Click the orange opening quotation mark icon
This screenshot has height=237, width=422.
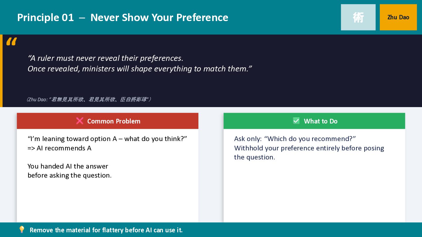point(11,42)
